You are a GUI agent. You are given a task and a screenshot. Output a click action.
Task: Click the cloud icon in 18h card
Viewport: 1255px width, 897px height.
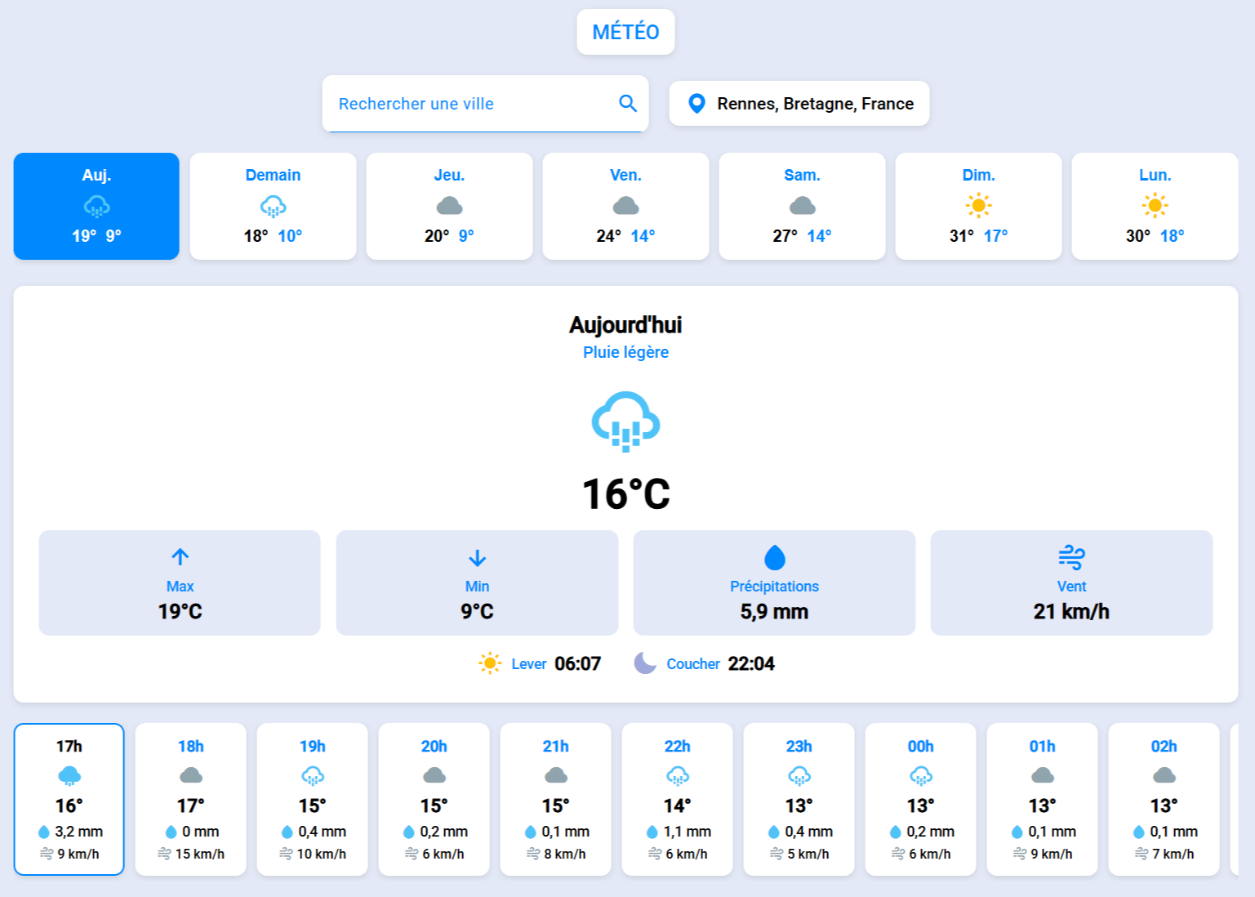coord(191,775)
